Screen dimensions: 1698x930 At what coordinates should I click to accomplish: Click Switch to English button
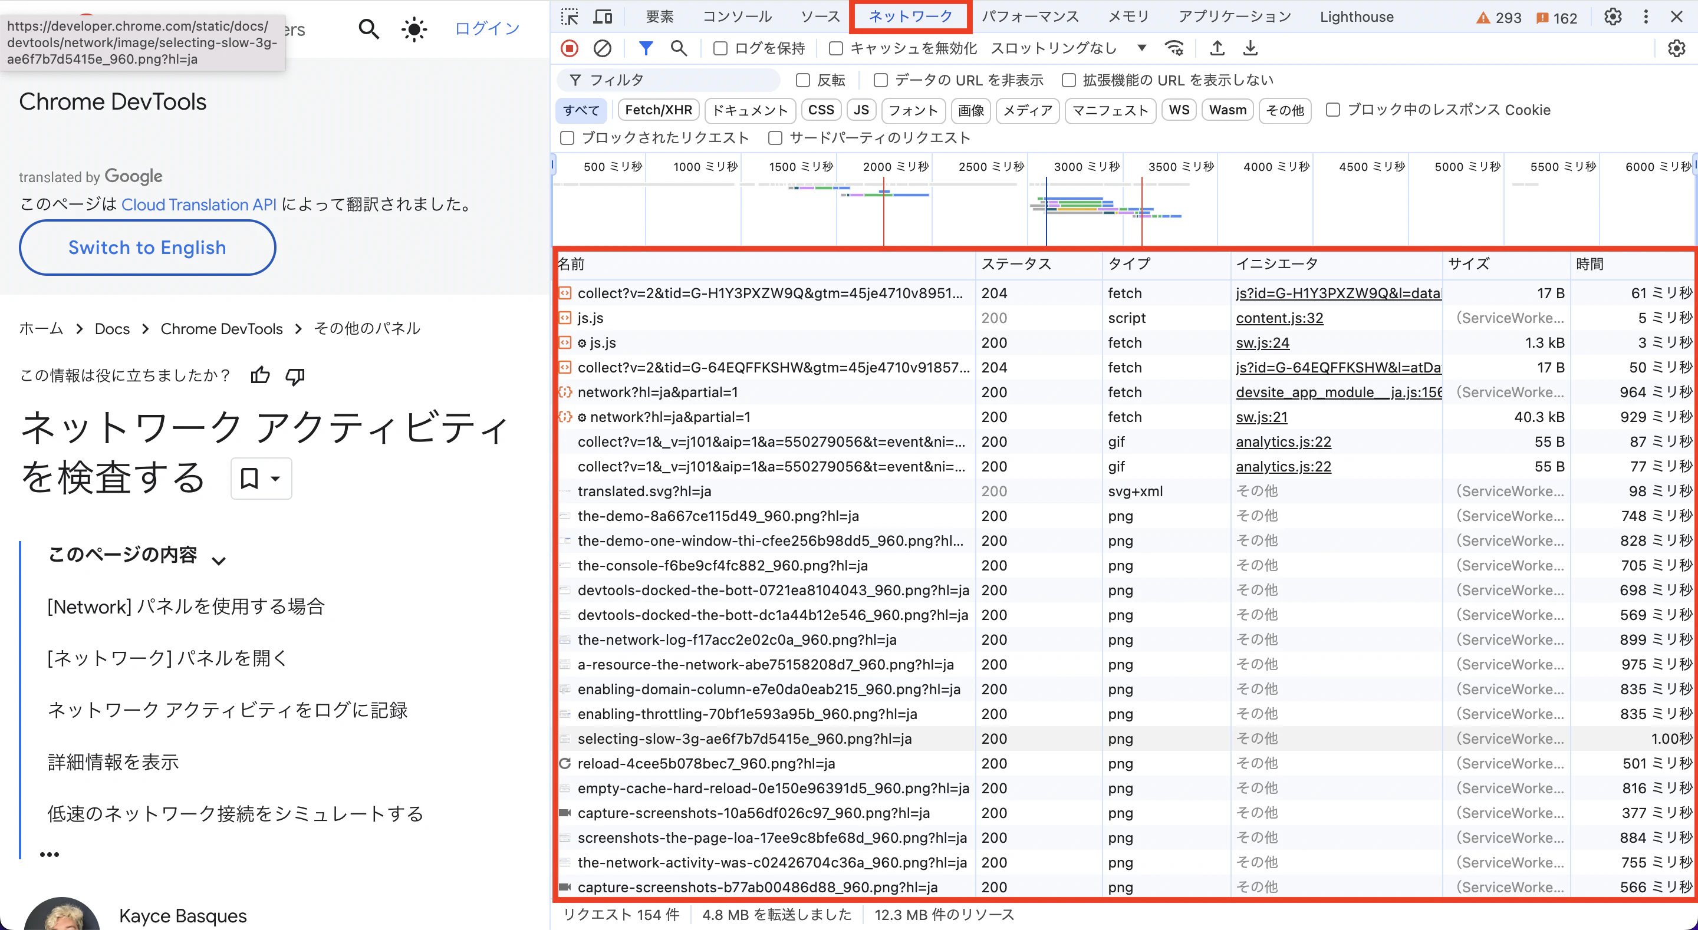[x=147, y=248]
